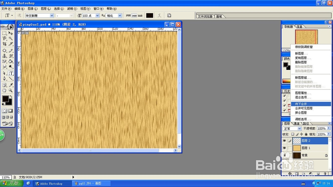Select the Path Component Selection arrow tool
The height and width of the screenshot is (187, 333).
pyautogui.click(x=4, y=73)
